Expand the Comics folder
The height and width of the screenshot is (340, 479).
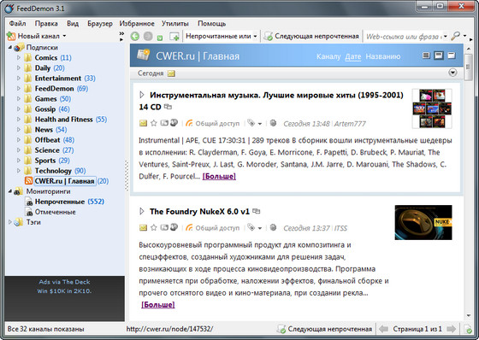(19, 57)
